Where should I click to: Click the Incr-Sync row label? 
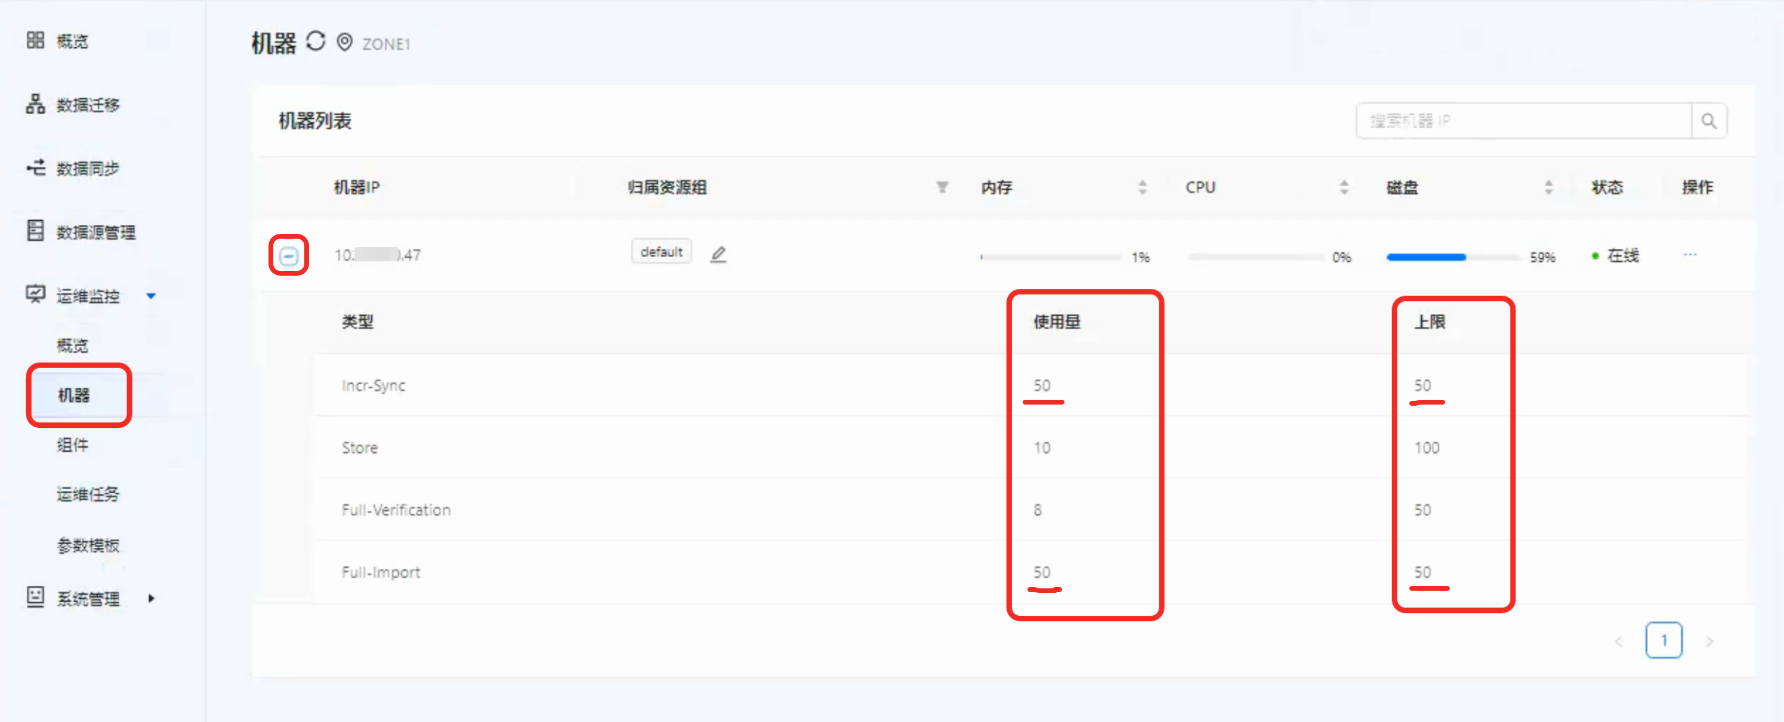point(374,385)
